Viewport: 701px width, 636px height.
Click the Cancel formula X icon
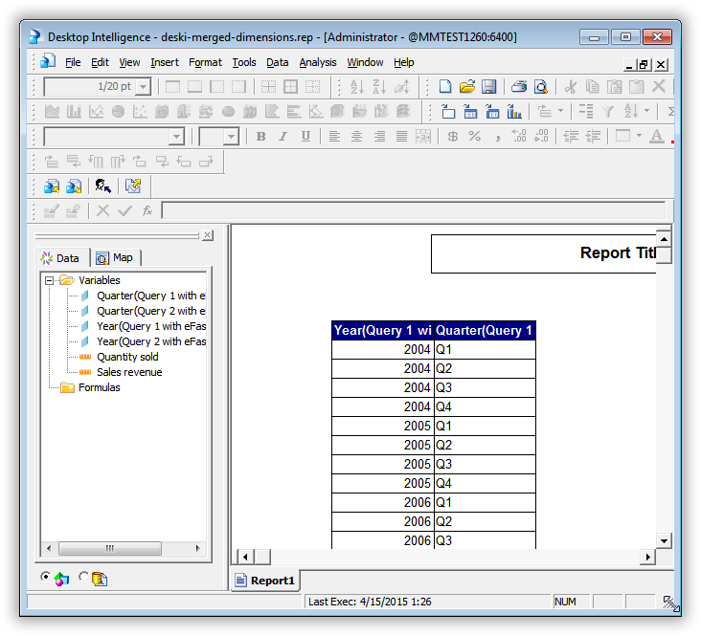[103, 210]
